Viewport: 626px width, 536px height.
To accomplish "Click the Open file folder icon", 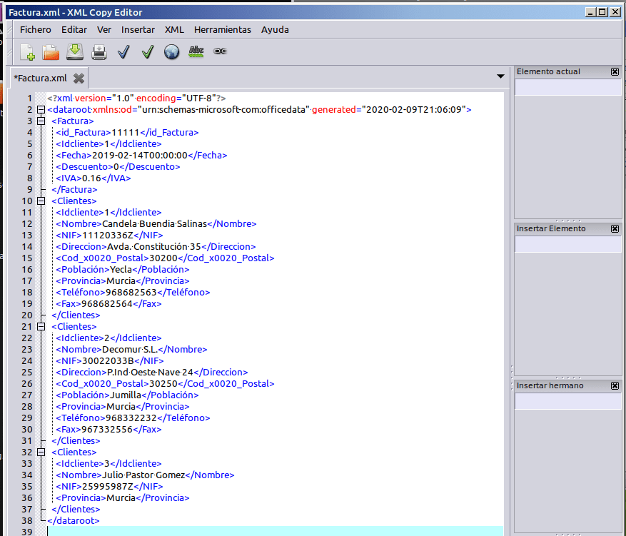I will pos(51,51).
